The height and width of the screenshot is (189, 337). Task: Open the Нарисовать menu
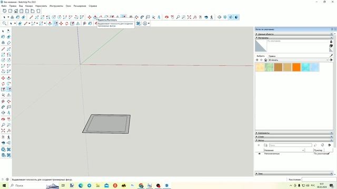click(x=41, y=6)
